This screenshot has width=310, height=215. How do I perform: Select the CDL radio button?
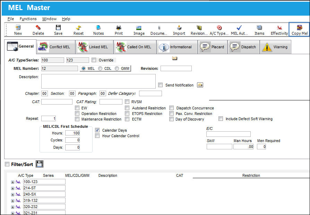[100, 68]
